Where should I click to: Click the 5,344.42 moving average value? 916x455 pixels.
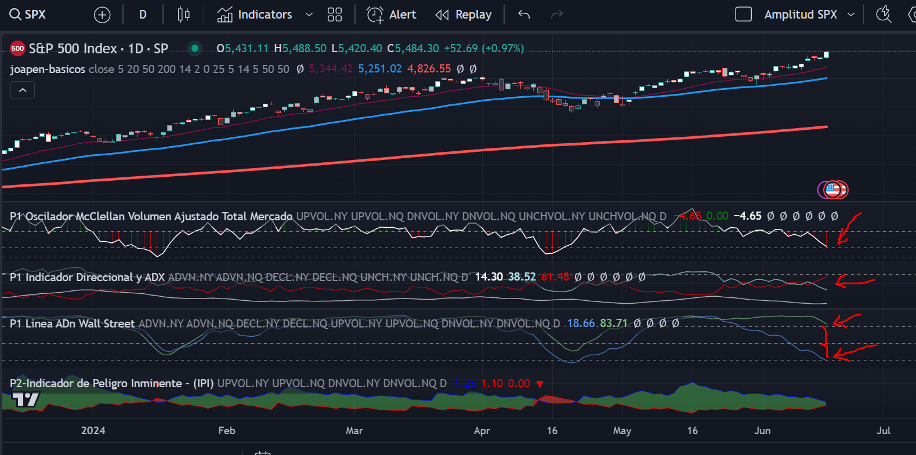[x=331, y=69]
